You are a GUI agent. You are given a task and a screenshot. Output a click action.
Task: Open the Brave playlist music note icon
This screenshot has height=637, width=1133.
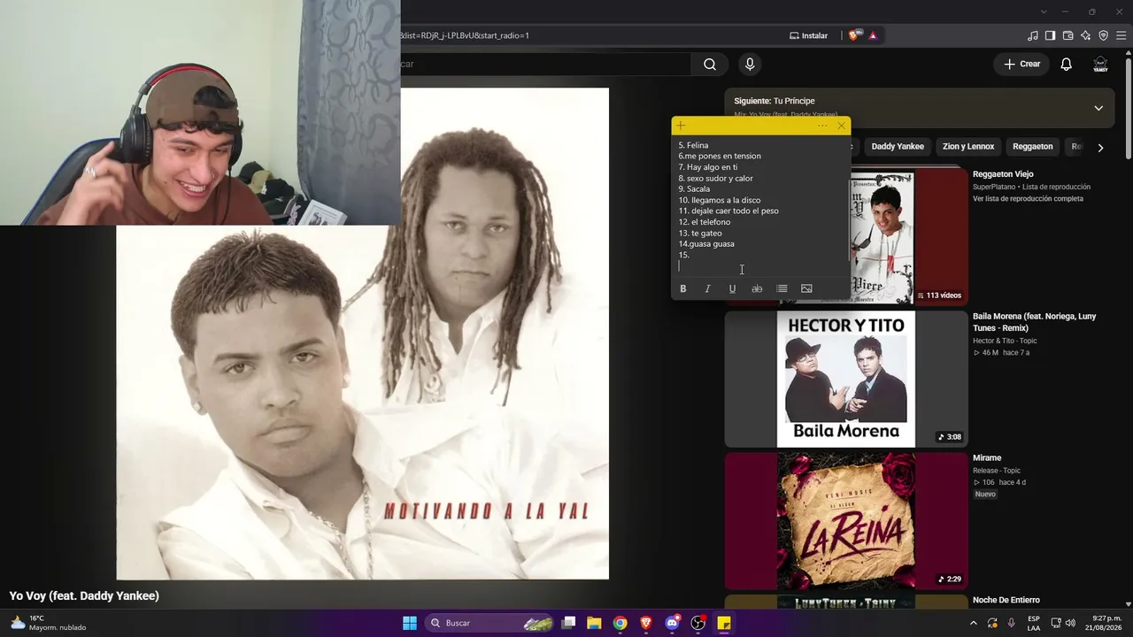click(x=1033, y=35)
